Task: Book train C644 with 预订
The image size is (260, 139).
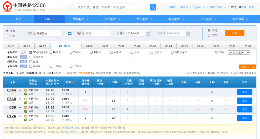Action: pos(245,92)
